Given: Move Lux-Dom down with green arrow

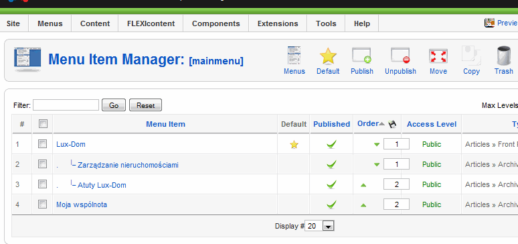Looking at the screenshot, I should (377, 144).
